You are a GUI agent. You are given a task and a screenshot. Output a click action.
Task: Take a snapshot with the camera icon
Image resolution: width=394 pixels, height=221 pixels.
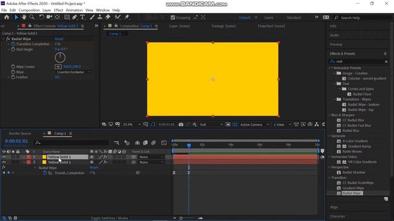[x=181, y=125]
